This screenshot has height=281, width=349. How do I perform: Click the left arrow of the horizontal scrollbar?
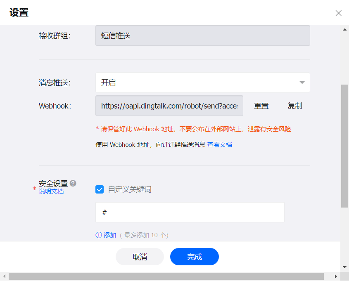(4, 276)
